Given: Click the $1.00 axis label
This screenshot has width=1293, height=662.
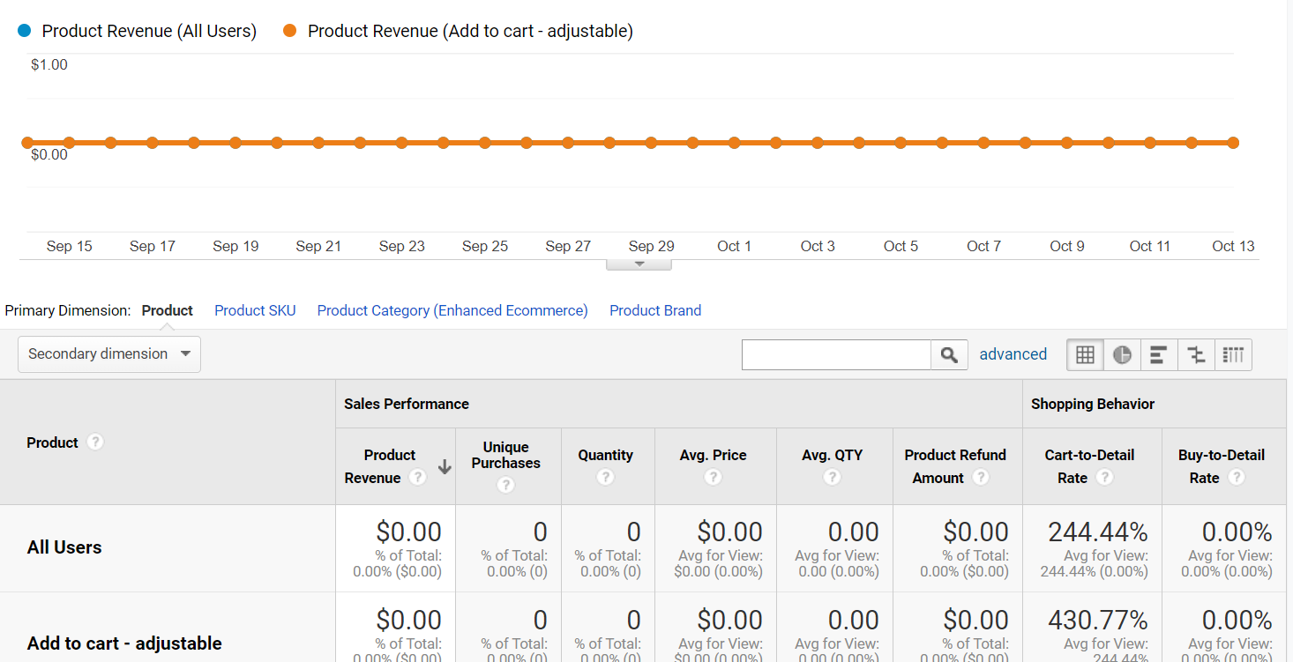Looking at the screenshot, I should click(49, 64).
